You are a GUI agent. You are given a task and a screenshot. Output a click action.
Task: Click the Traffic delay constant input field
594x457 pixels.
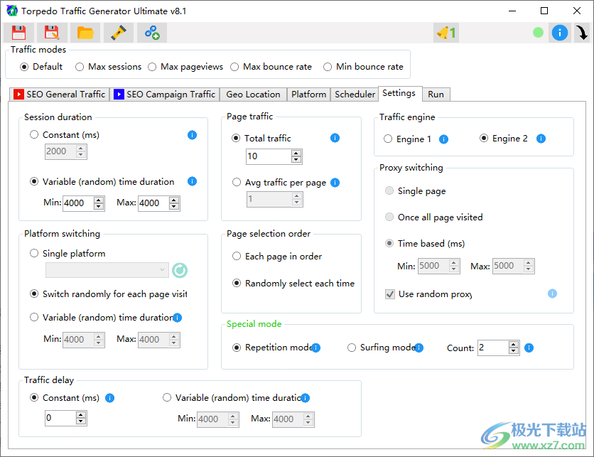[60, 419]
